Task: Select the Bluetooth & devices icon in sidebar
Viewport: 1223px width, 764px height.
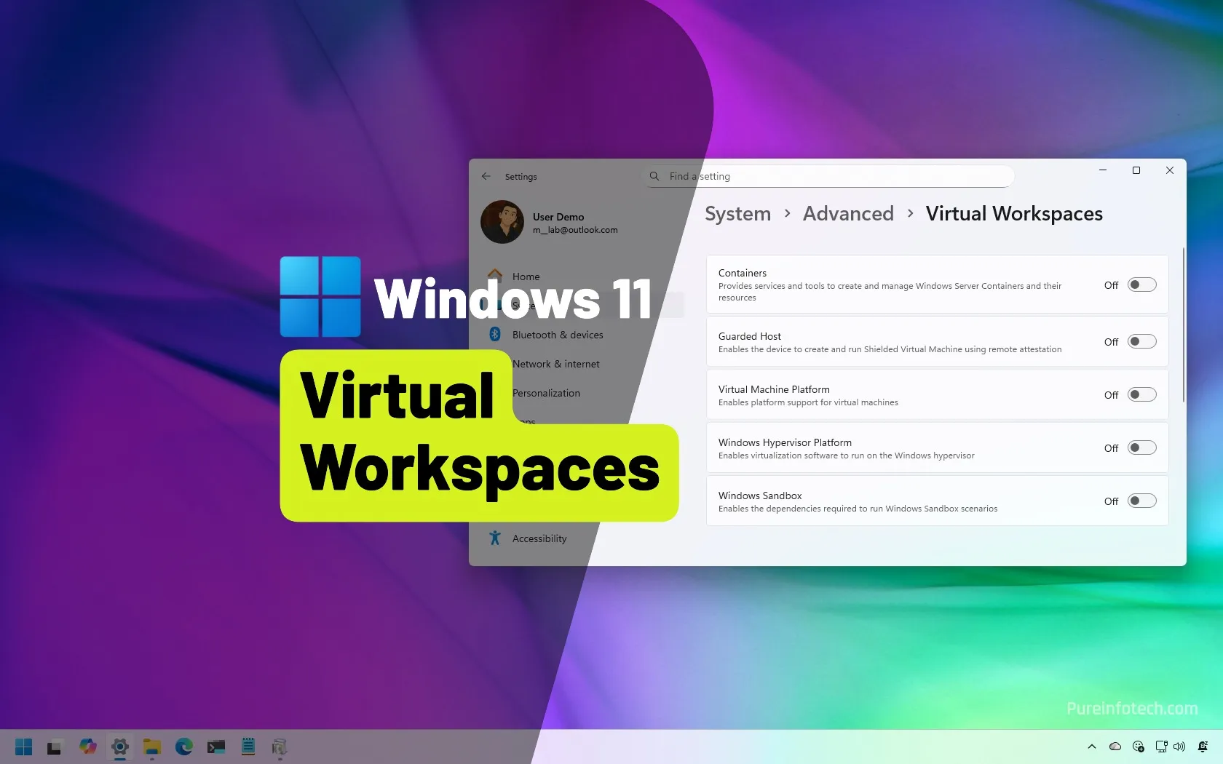Action: tap(494, 335)
